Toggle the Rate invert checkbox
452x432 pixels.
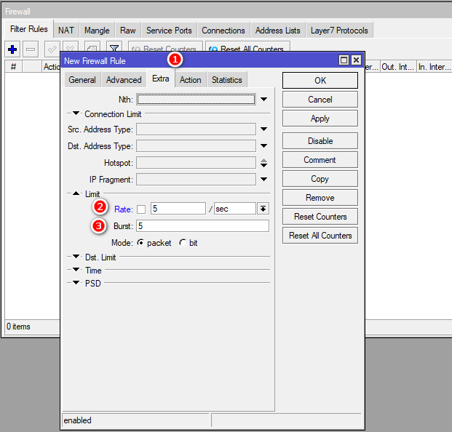[141, 209]
